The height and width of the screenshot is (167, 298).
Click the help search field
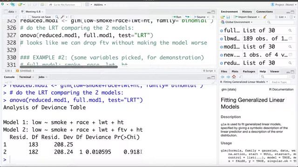click(275, 77)
